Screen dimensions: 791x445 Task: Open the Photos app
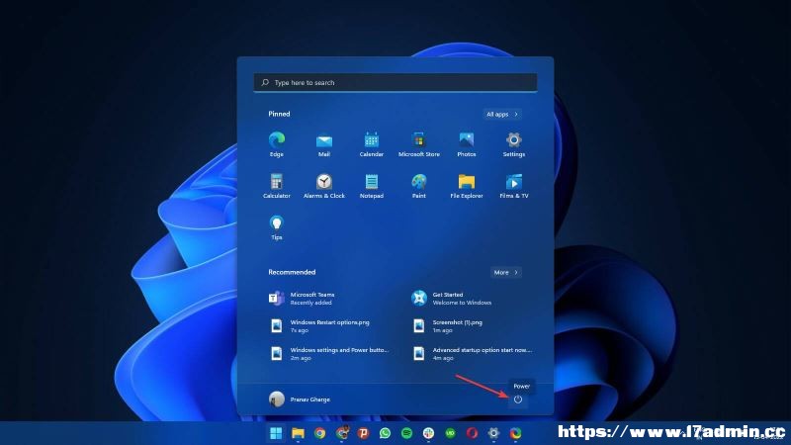pos(466,143)
